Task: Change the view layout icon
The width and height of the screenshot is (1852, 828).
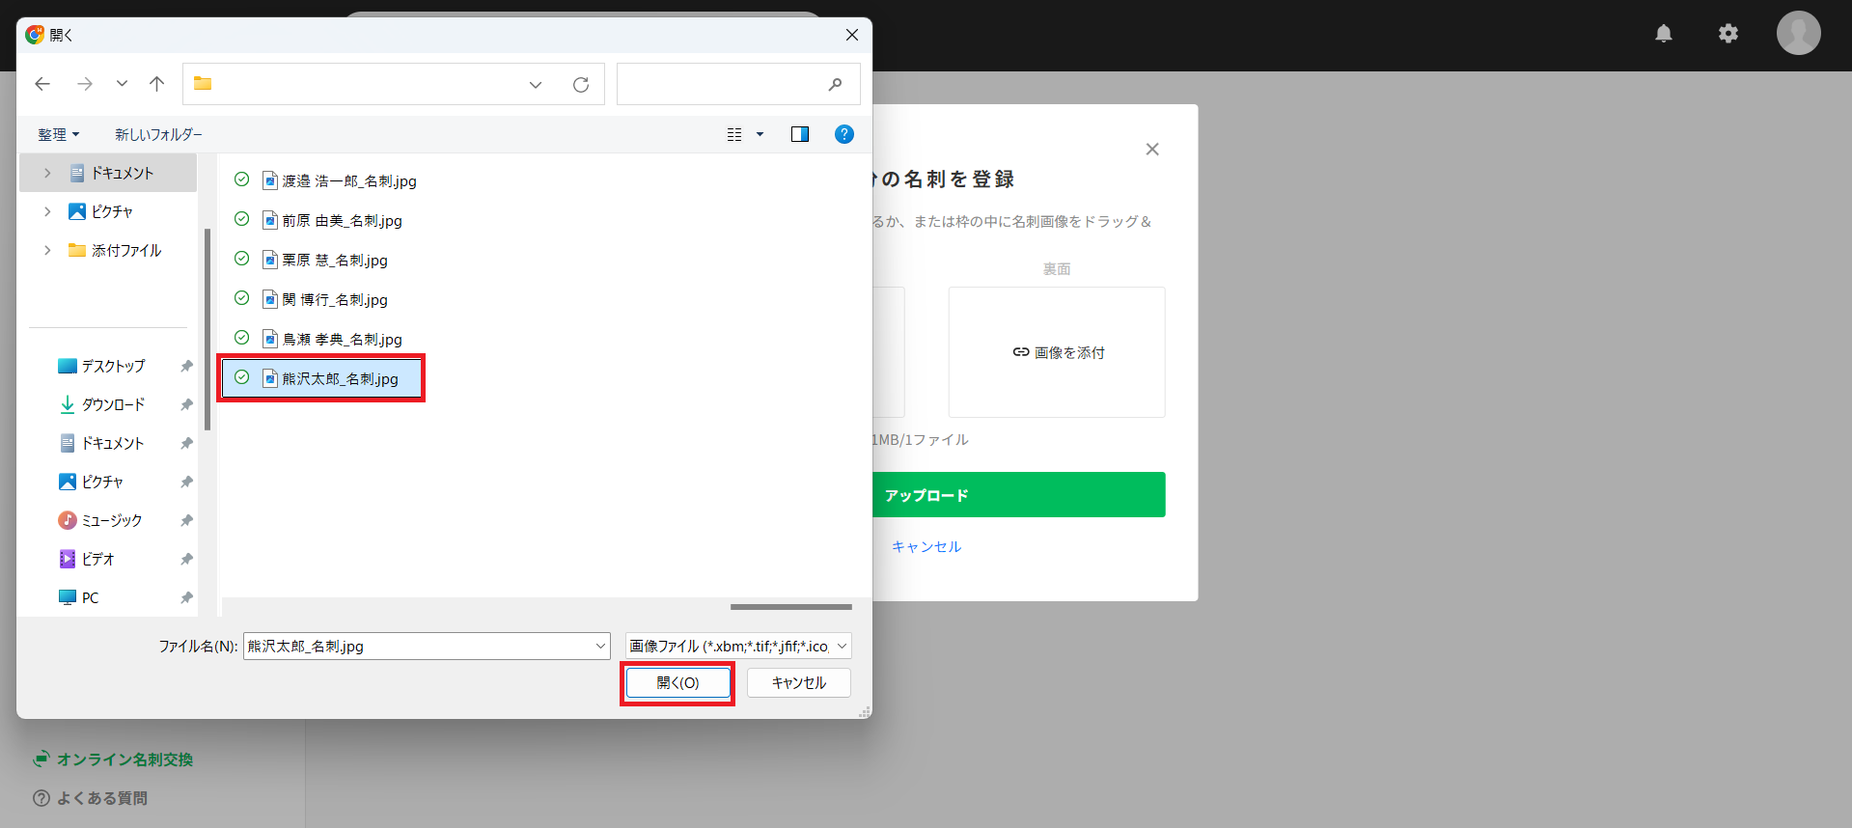Action: pos(734,134)
